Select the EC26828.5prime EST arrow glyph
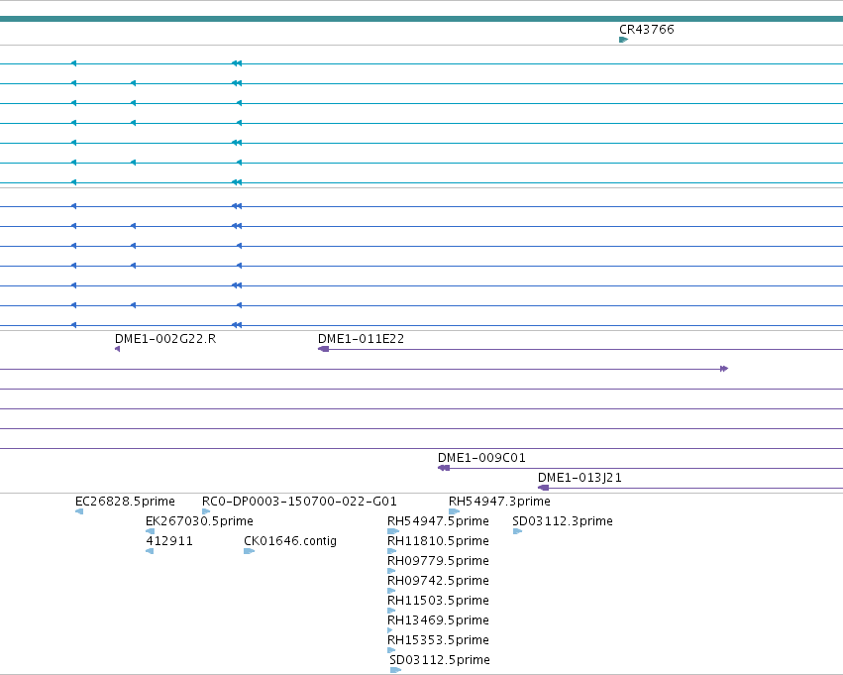This screenshot has width=843, height=675. 79,511
